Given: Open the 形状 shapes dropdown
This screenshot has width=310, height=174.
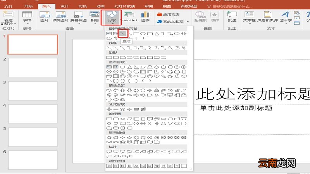Looking at the screenshot, I should (x=111, y=18).
